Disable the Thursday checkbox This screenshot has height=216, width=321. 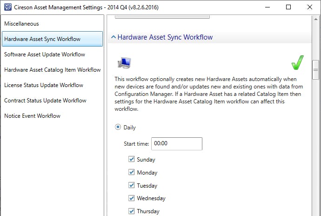[x=132, y=211]
